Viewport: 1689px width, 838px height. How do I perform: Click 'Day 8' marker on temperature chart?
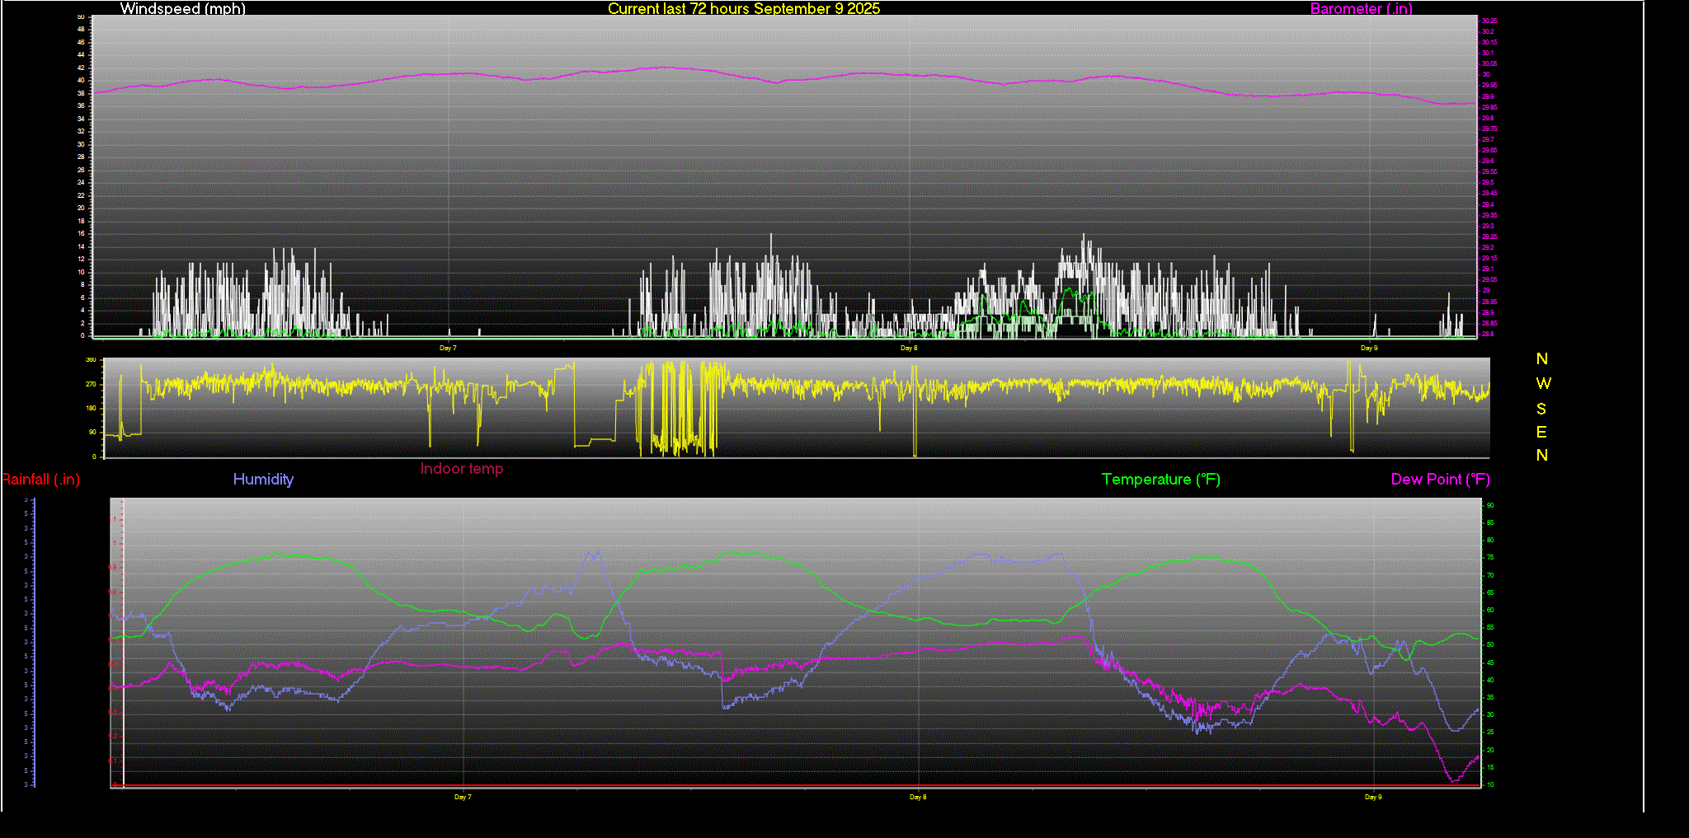tap(918, 797)
